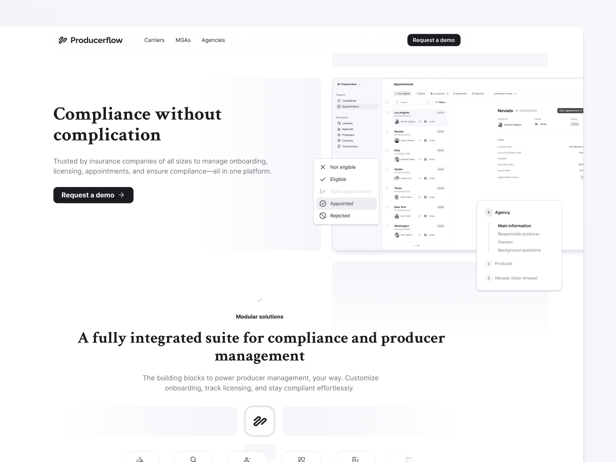Screen dimensions: 616x462
Task: Click David Johnson's avatar in Nevada row
Action: pos(397,141)
